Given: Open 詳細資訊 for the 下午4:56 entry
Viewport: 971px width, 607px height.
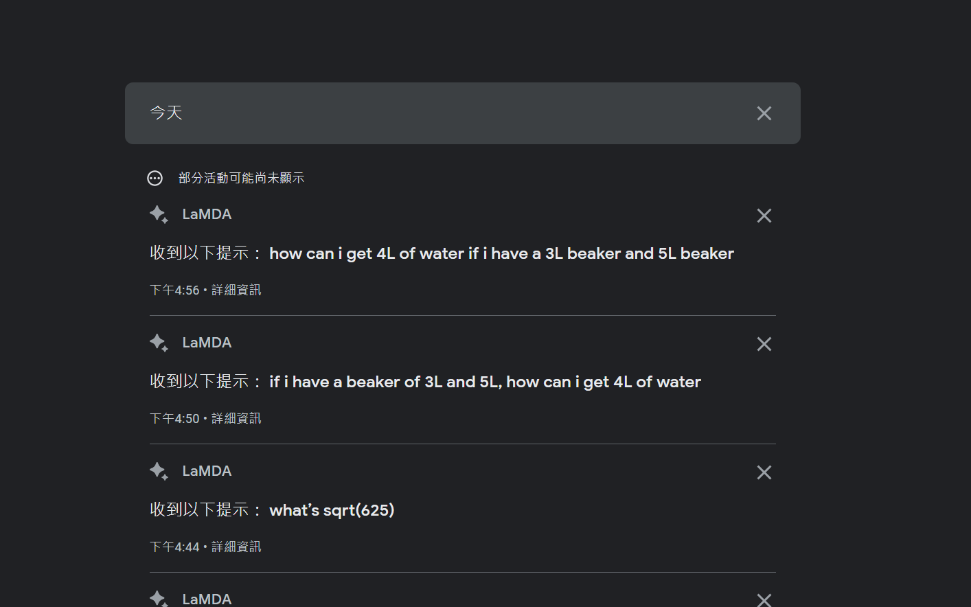Looking at the screenshot, I should [236, 290].
